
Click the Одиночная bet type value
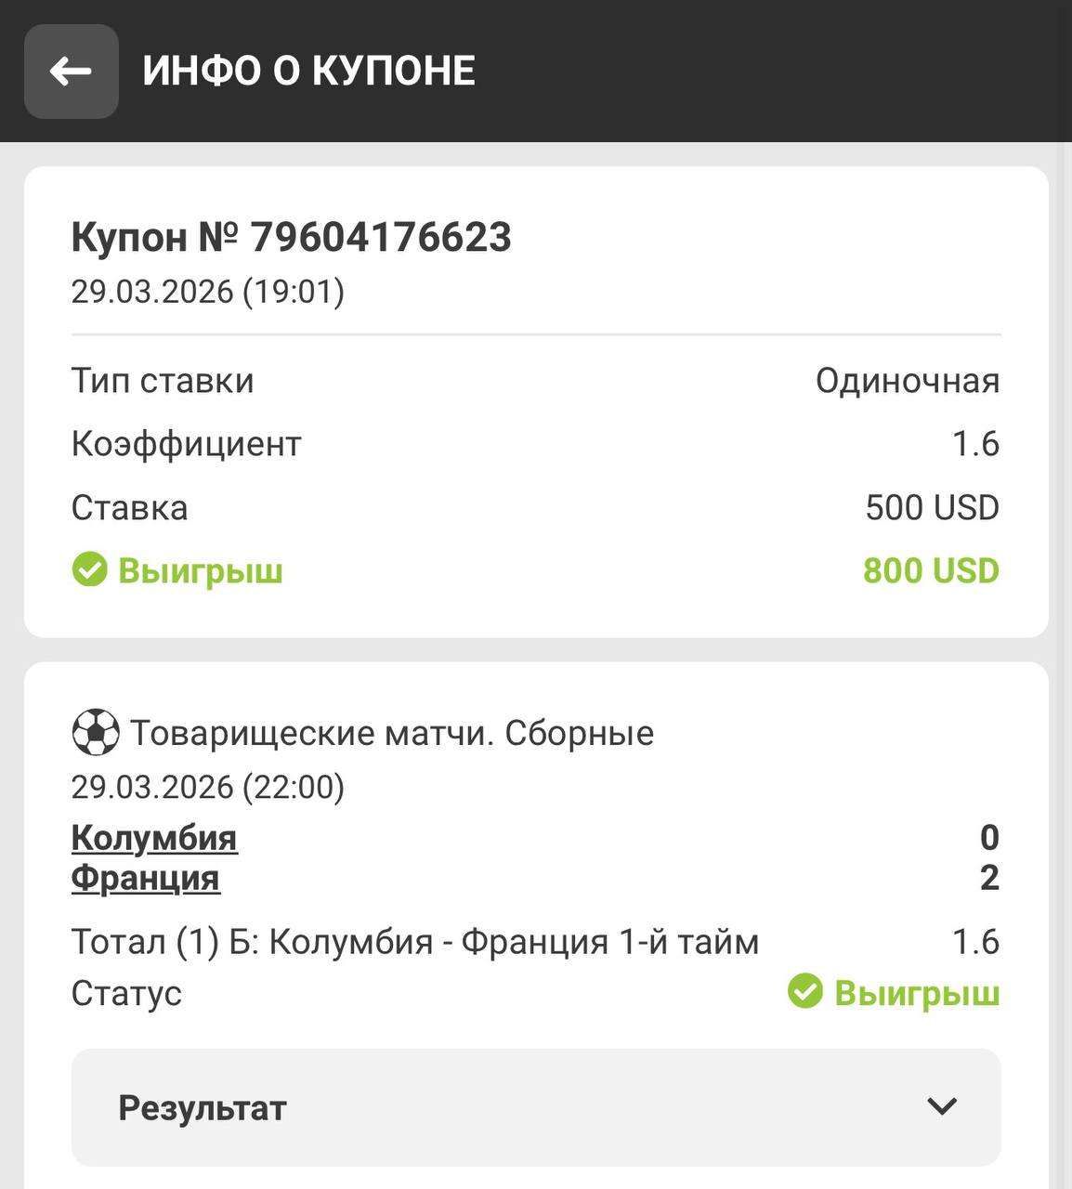[907, 381]
